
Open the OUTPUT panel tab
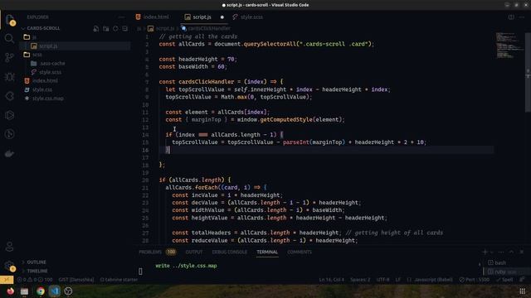[x=194, y=252]
